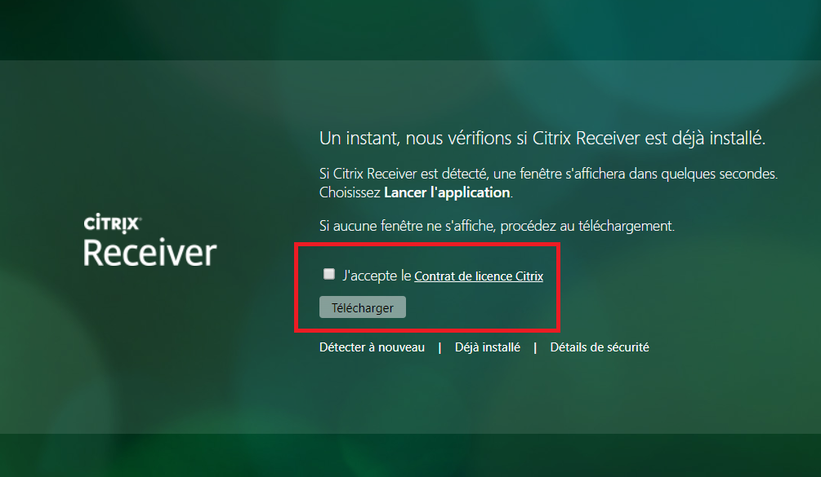The image size is (821, 477).
Task: Select the Déjà installé link
Action: (488, 347)
